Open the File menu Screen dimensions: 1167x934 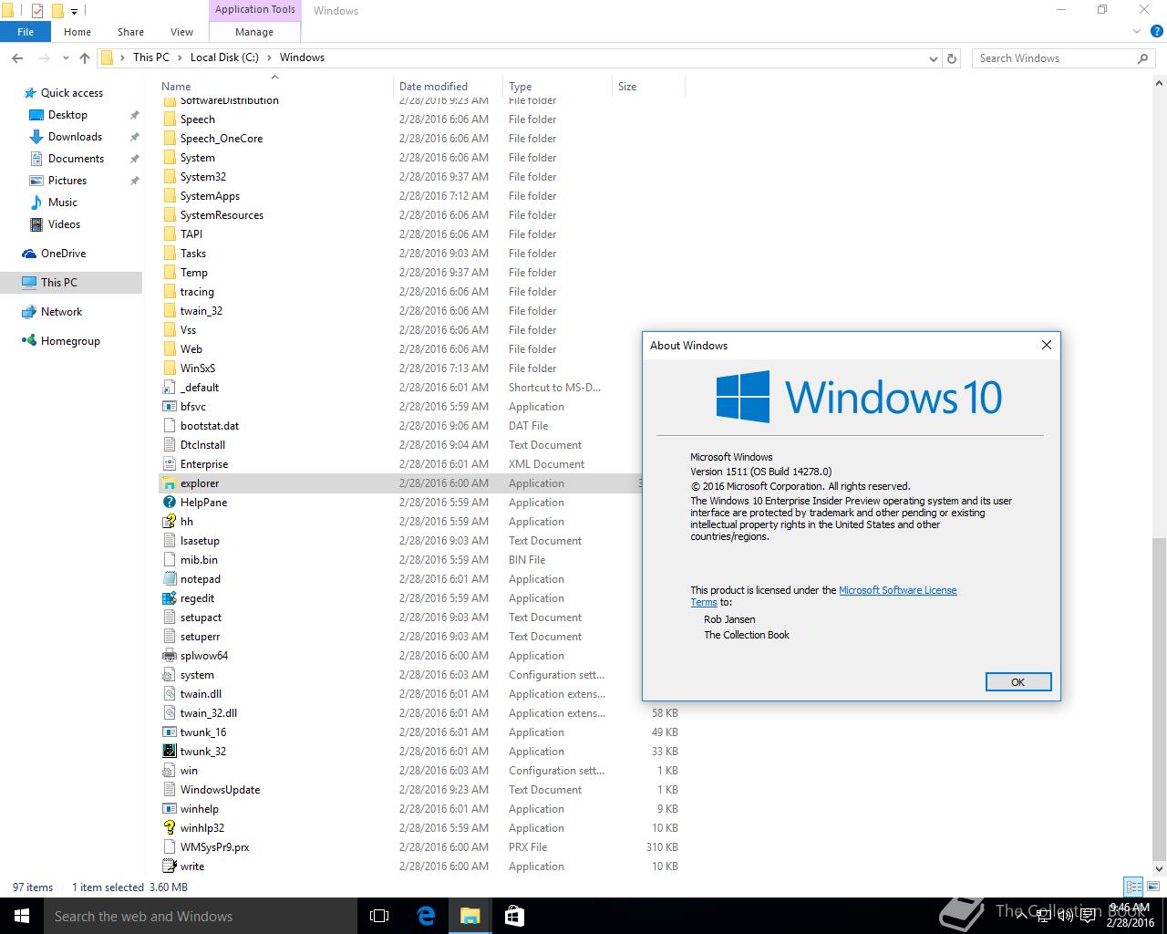click(x=26, y=32)
